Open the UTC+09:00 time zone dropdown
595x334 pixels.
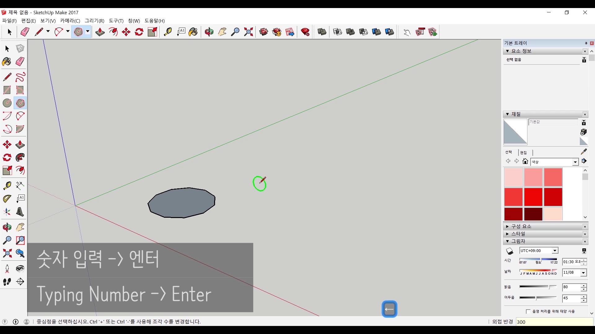(555, 251)
